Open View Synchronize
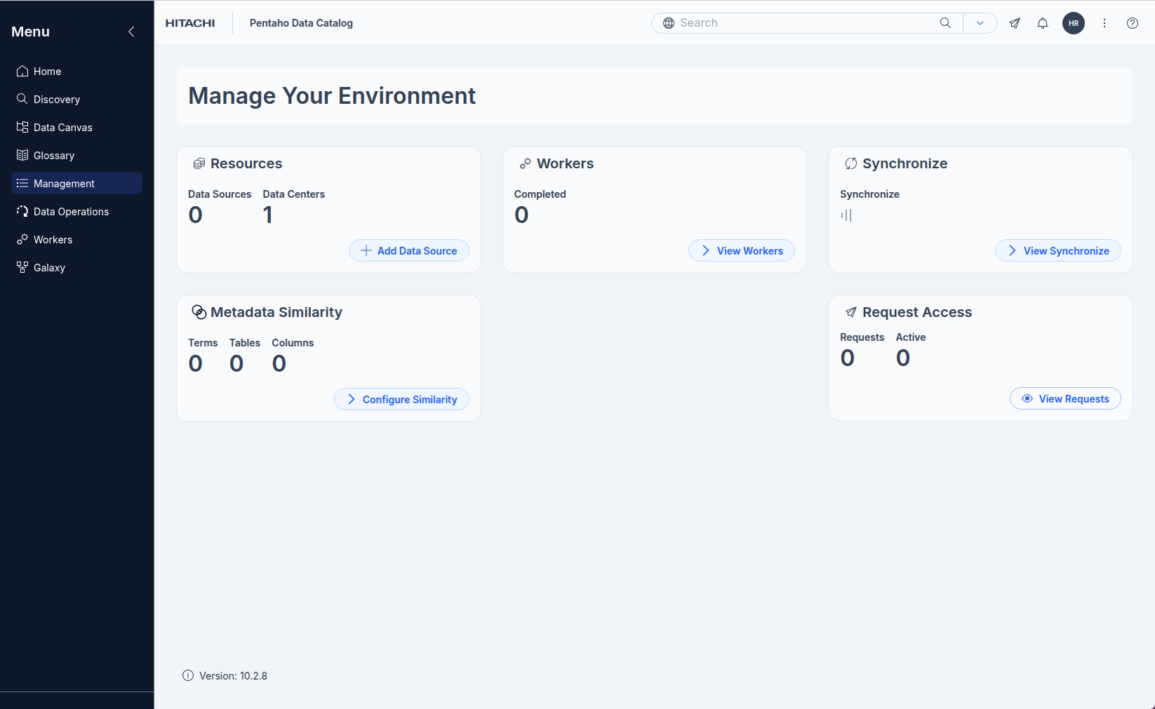The image size is (1155, 709). [1057, 251]
